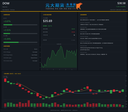Select the BMO Capital Market Perform row
Image resolution: width=128 pixels, height=112 pixels.
coord(20,58)
